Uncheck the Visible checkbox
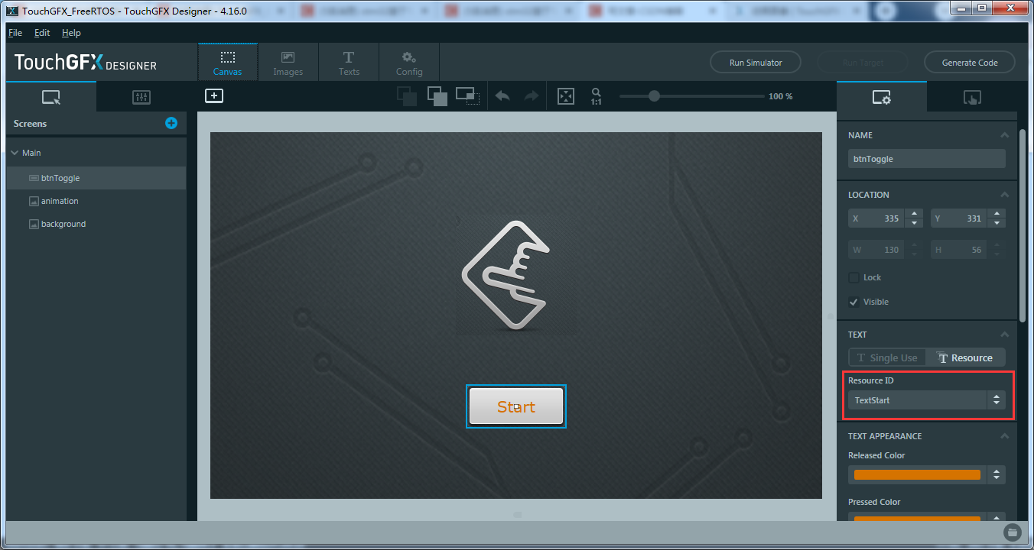Viewport: 1034px width, 550px height. coord(854,302)
